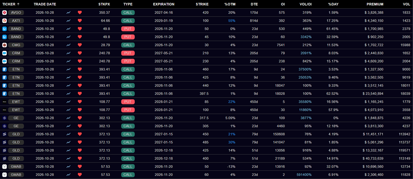Toggle the heart favorite for AXTI
Screen dimensions: 413x179
point(80,21)
